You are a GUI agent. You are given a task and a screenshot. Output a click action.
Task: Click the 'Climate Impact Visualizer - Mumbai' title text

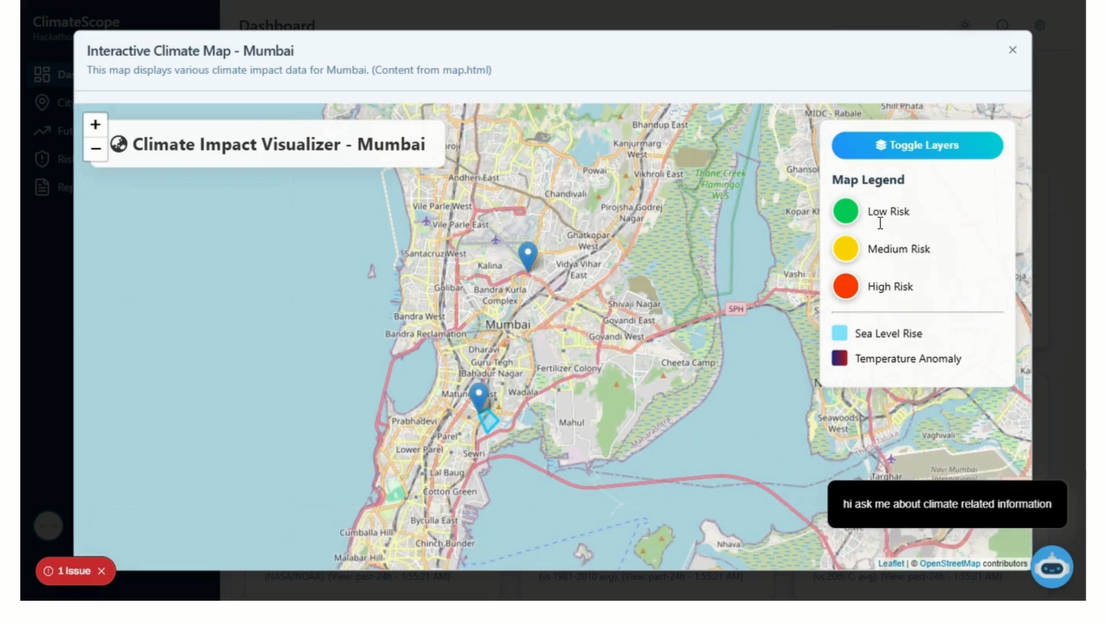point(279,144)
